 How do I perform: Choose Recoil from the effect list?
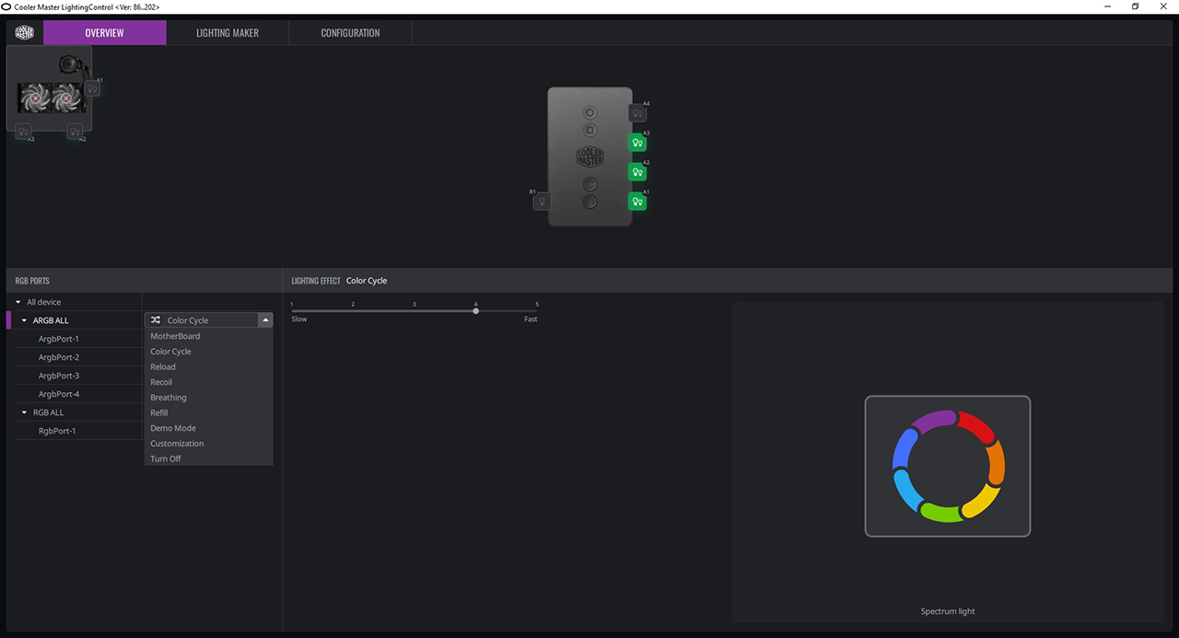[x=208, y=382]
